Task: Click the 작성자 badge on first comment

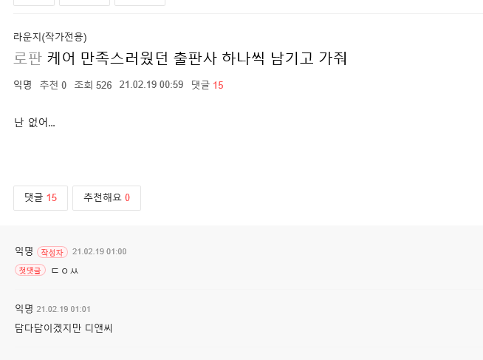Action: [52, 252]
